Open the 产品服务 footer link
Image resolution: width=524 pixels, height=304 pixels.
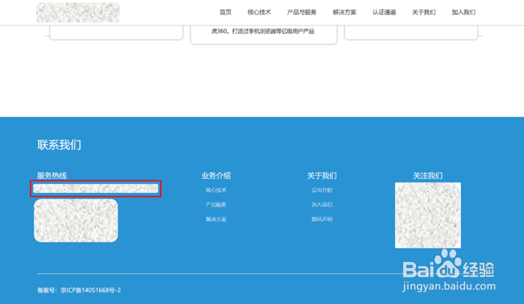pos(216,205)
